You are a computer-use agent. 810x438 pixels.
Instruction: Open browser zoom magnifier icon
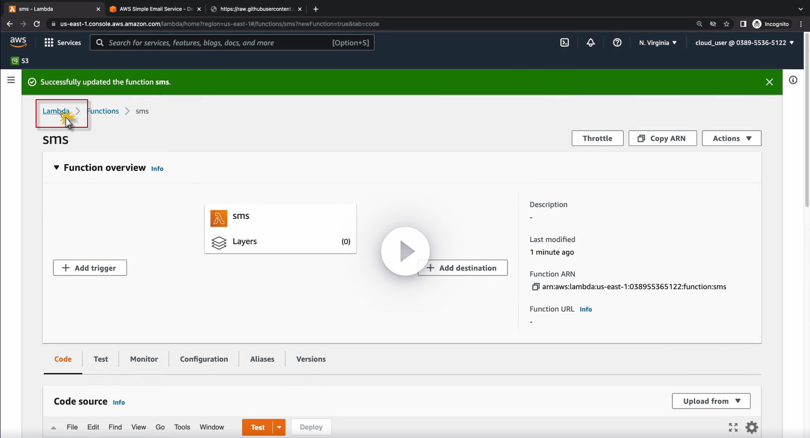tap(699, 24)
